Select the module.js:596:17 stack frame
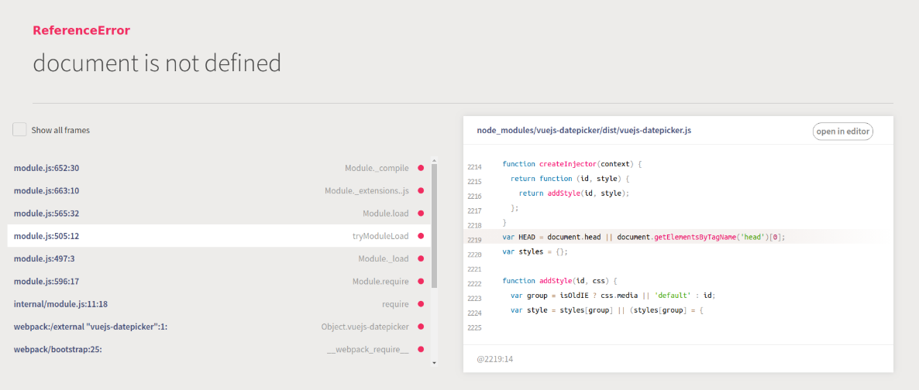 pyautogui.click(x=219, y=281)
